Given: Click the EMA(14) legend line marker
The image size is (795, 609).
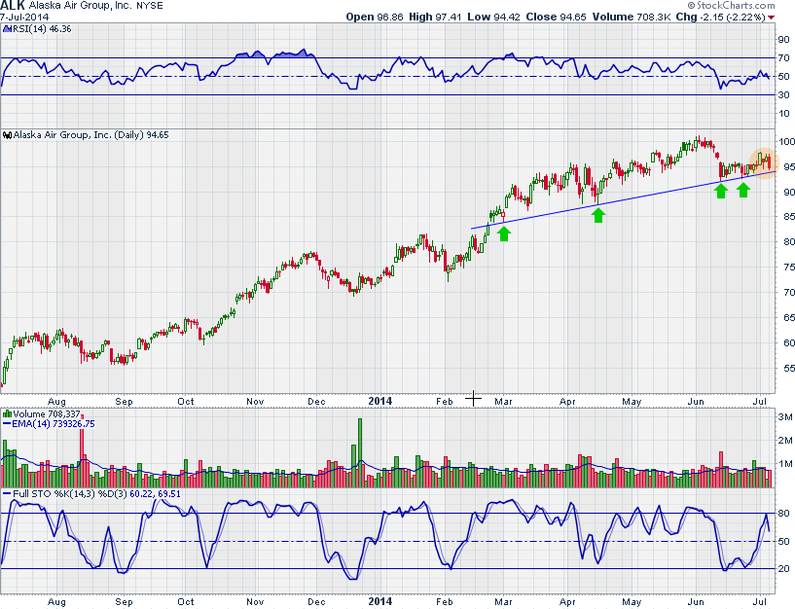Looking at the screenshot, I should click(x=7, y=424).
